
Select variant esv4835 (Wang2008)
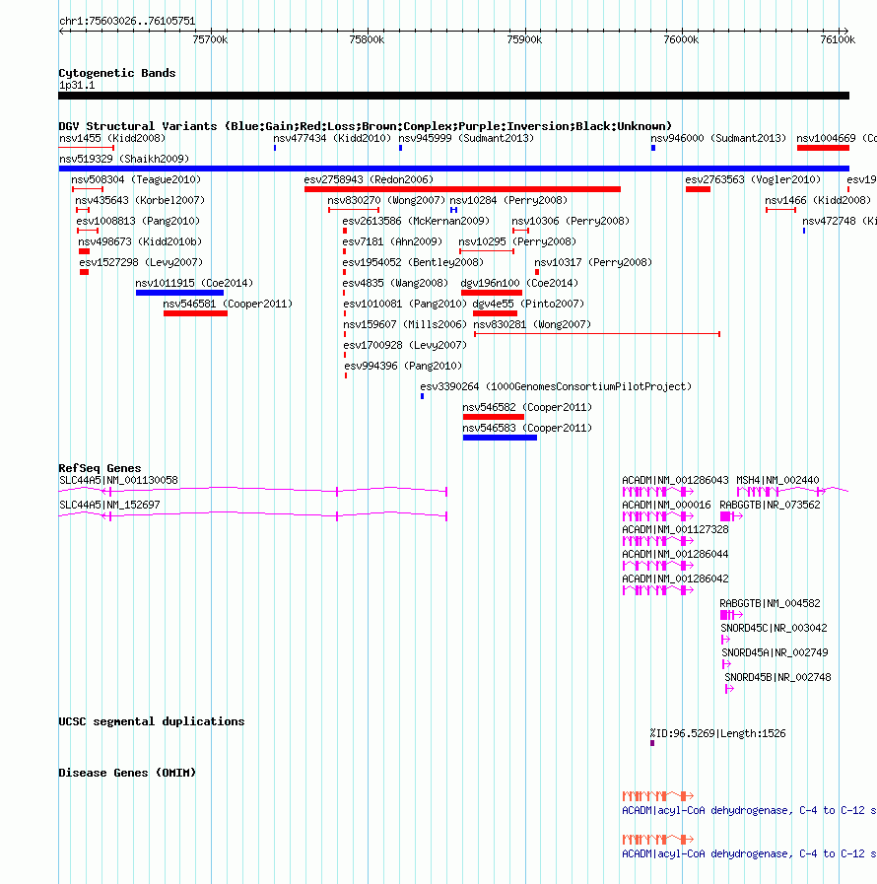pyautogui.click(x=395, y=283)
